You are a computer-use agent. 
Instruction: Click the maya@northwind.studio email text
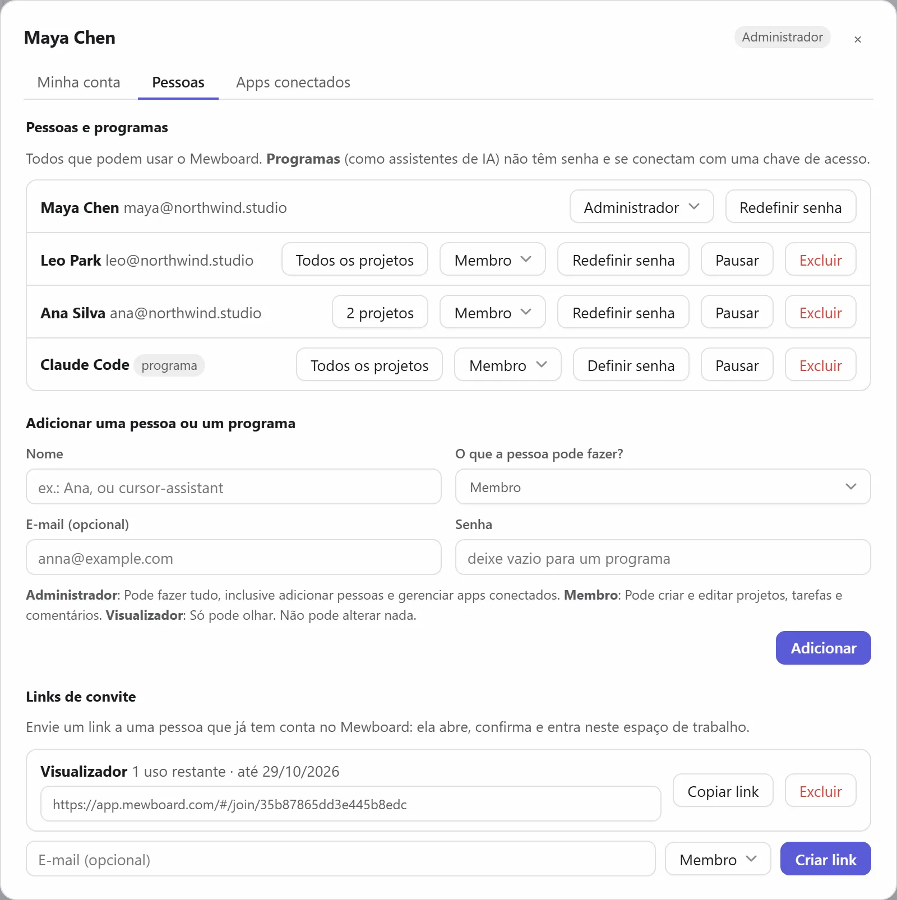(x=205, y=207)
